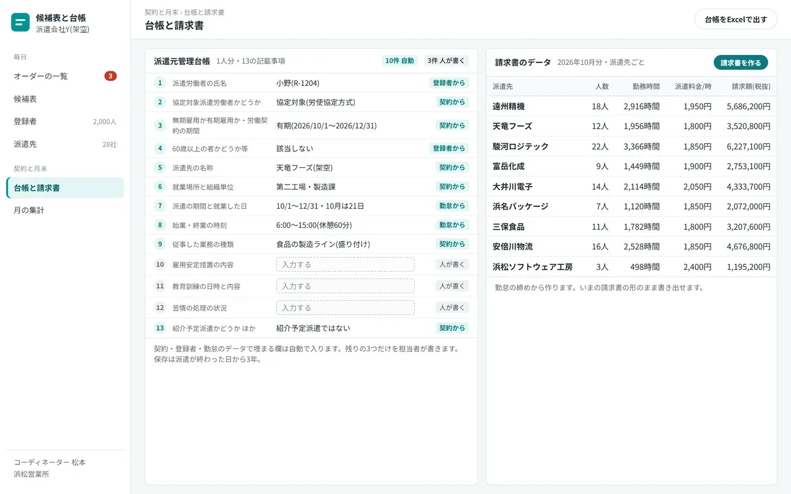Open 月の集計 page
Screen dimensions: 791x494
point(65,211)
